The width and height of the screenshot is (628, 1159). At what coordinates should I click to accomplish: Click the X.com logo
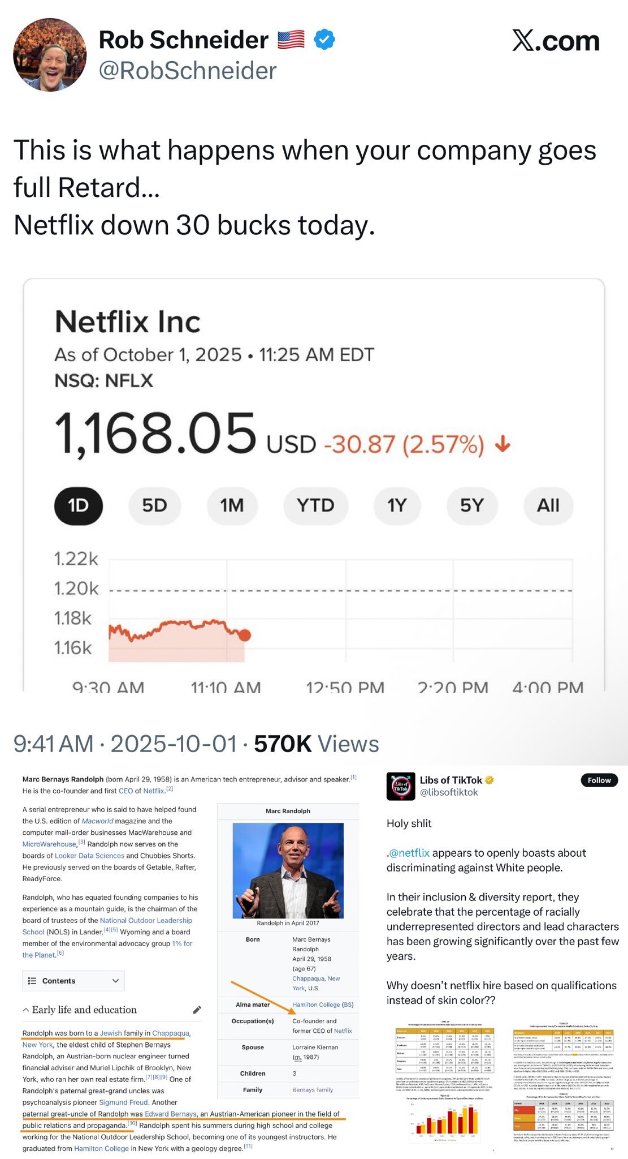(x=556, y=41)
